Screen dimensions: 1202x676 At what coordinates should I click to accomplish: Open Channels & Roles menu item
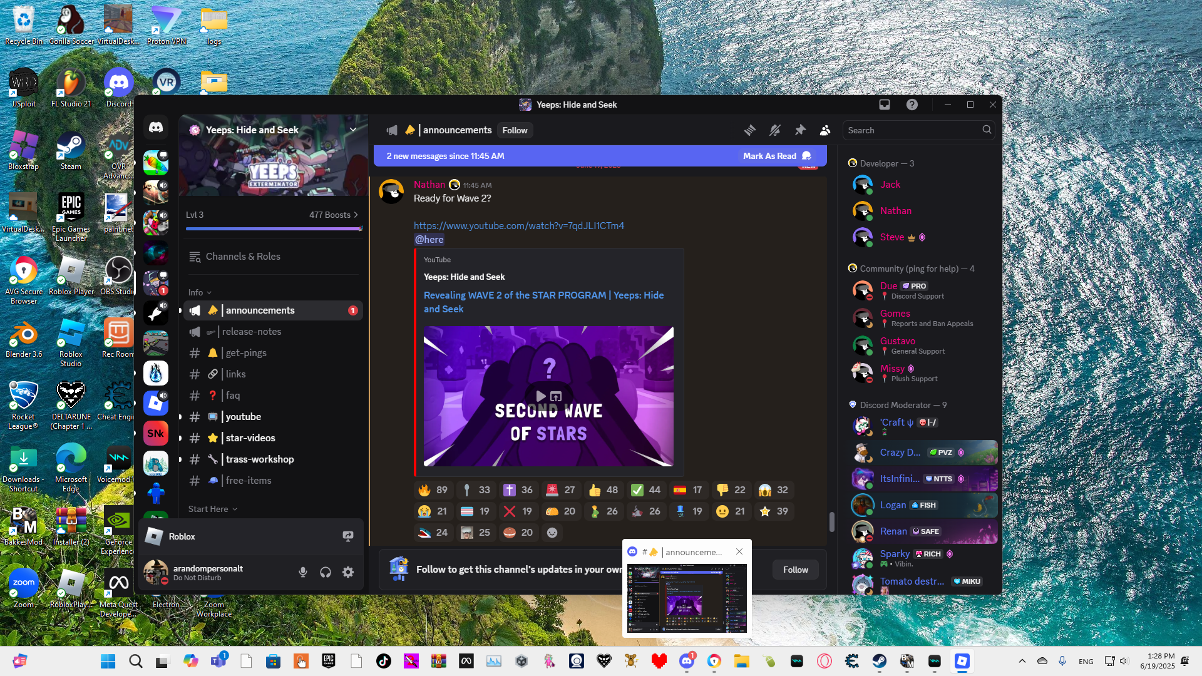[x=243, y=257]
